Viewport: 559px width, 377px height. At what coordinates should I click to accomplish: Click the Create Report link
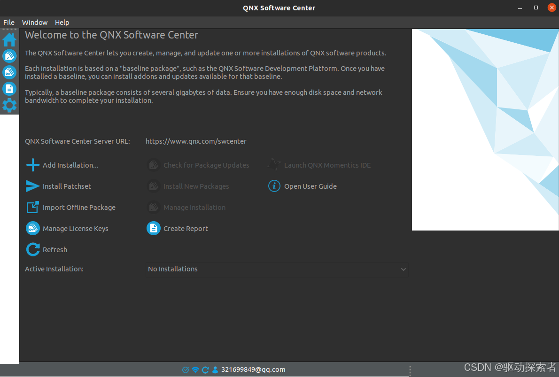(186, 229)
